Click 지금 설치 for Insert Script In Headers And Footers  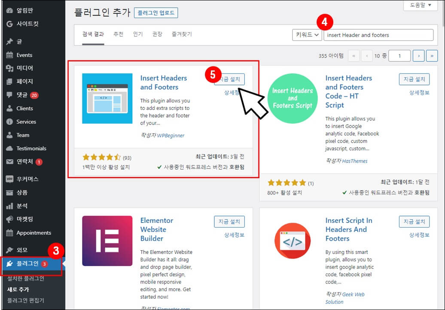(414, 222)
